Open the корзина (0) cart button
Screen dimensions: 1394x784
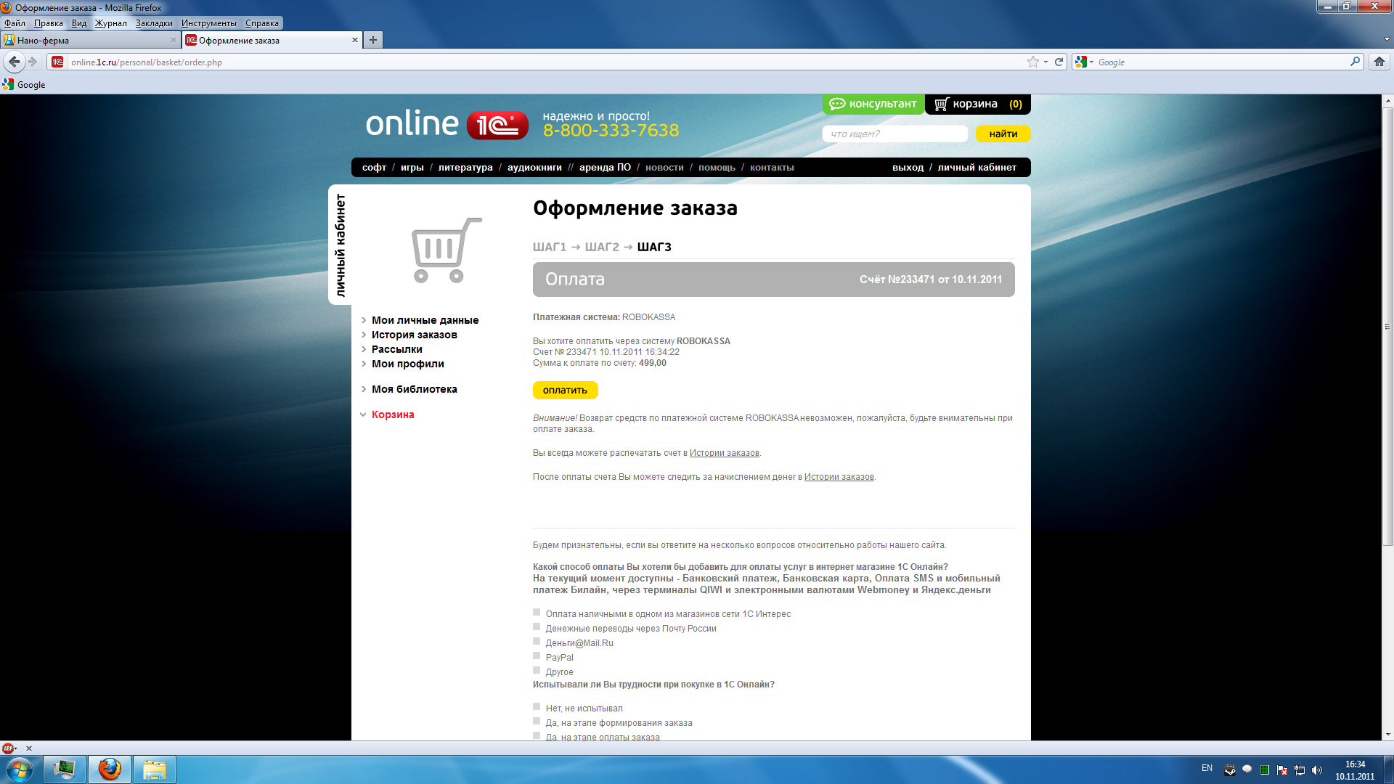pyautogui.click(x=978, y=104)
